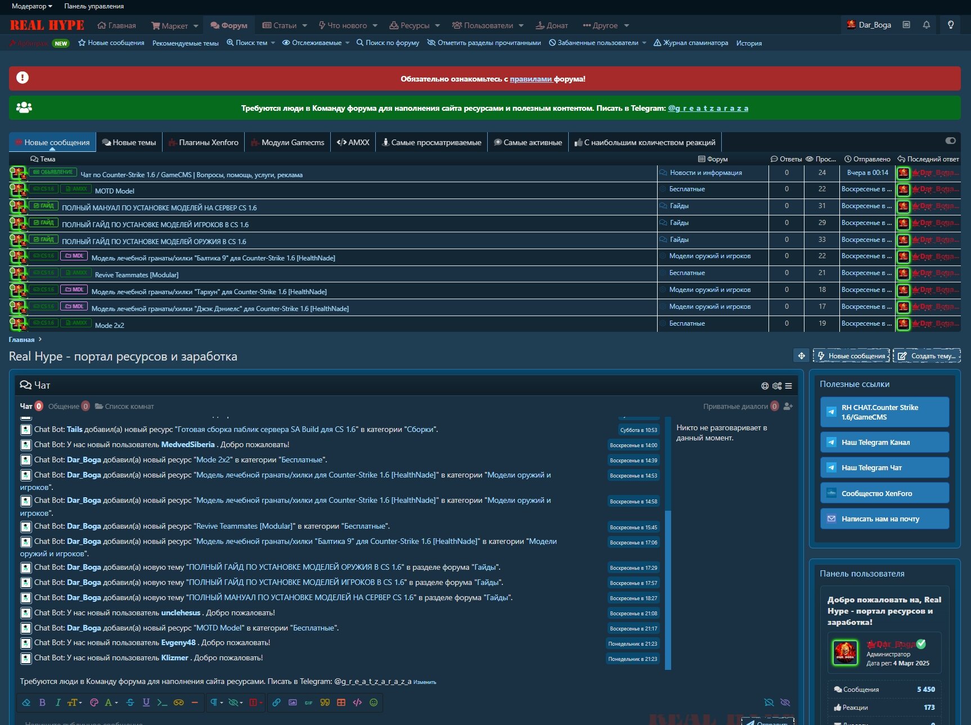Click the Создать тему button
The image size is (971, 725).
click(x=927, y=356)
